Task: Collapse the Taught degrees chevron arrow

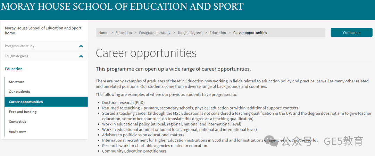Action: point(81,56)
